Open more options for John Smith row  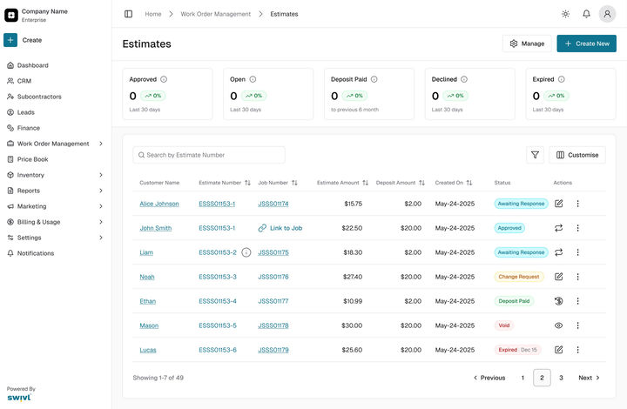[x=578, y=228]
